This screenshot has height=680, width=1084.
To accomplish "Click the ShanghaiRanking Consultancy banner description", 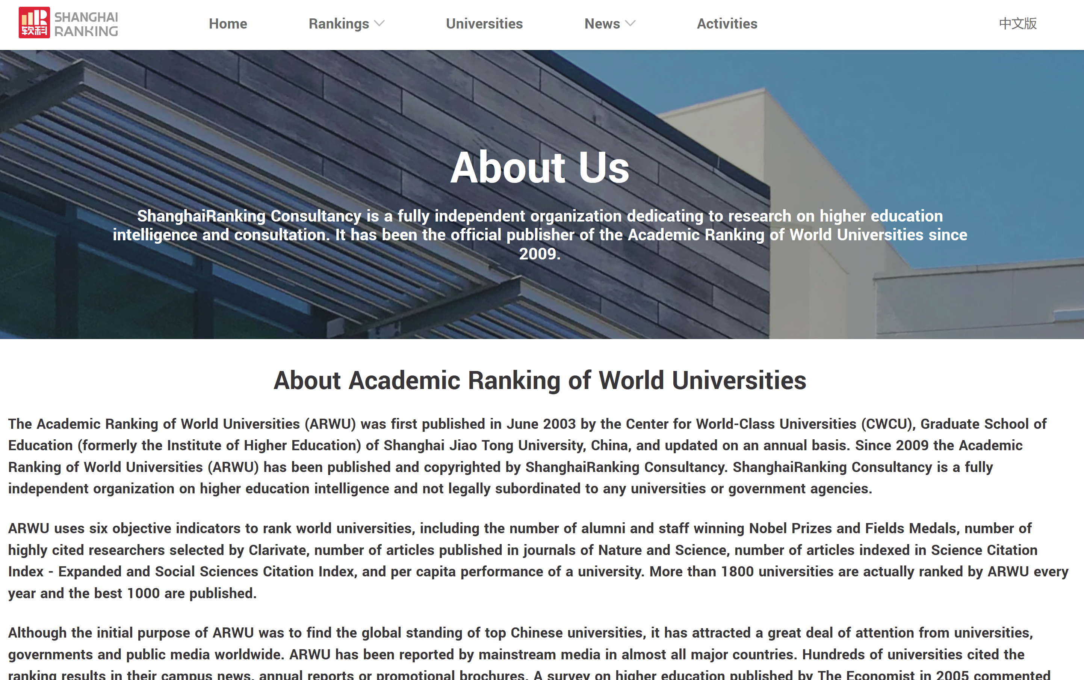I will [540, 234].
